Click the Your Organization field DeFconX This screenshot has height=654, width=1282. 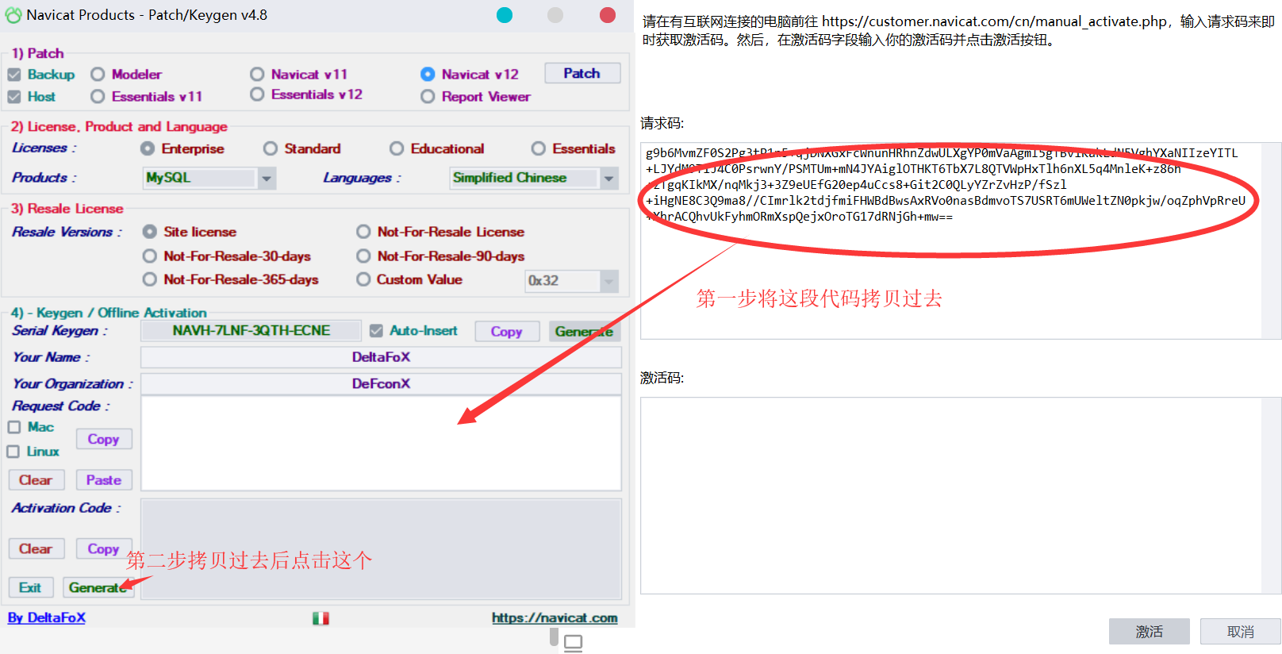(381, 383)
